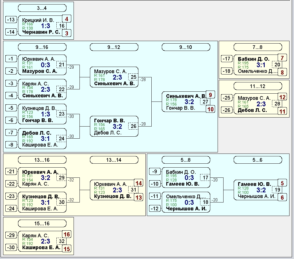
Task: Click the 7...8 placement header
Action: coord(258,47)
